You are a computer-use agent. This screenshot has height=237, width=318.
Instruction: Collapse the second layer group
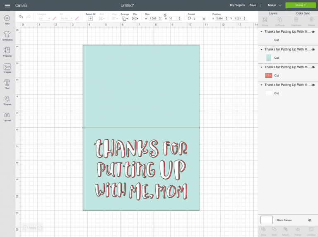pos(261,49)
